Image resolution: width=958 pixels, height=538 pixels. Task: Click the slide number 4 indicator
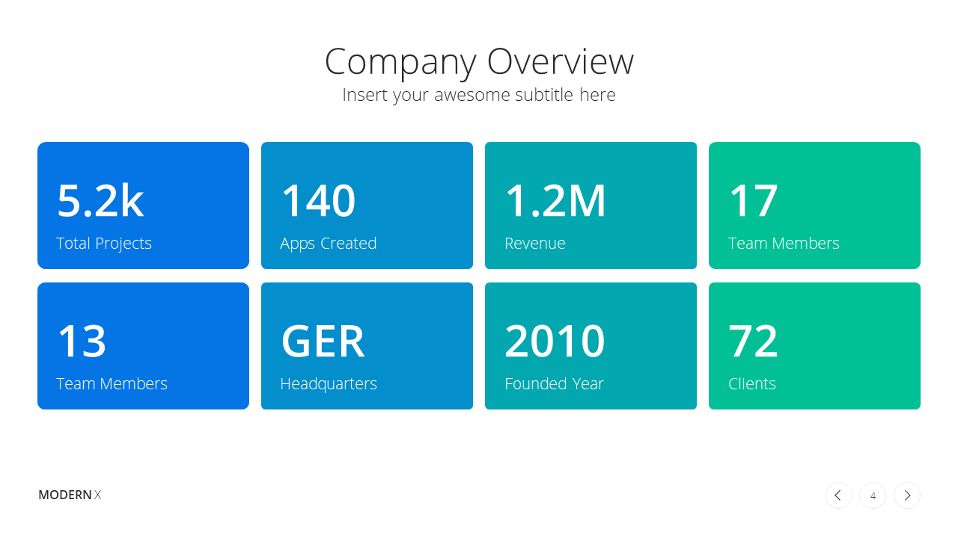point(873,495)
